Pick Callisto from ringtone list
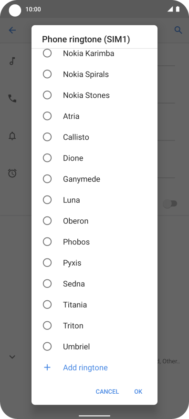The height and width of the screenshot is (419, 189). (94, 137)
